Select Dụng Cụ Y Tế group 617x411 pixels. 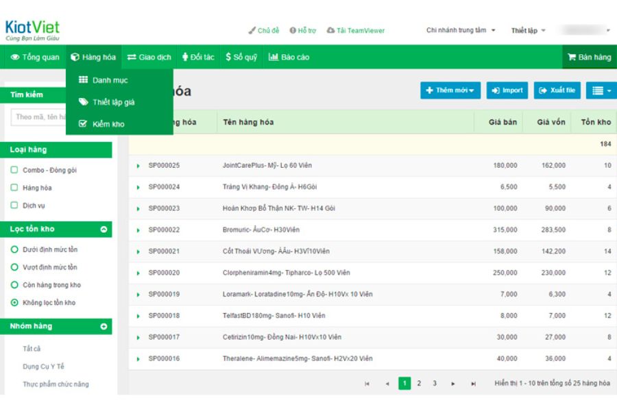pyautogui.click(x=43, y=366)
